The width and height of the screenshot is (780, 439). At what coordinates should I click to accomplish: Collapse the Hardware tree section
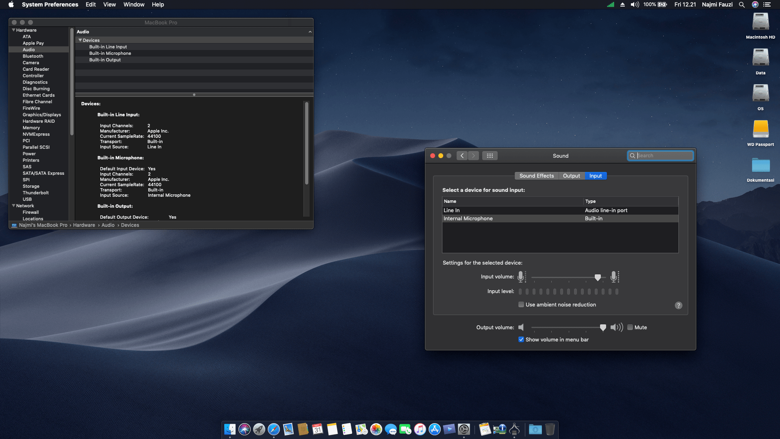(x=13, y=30)
